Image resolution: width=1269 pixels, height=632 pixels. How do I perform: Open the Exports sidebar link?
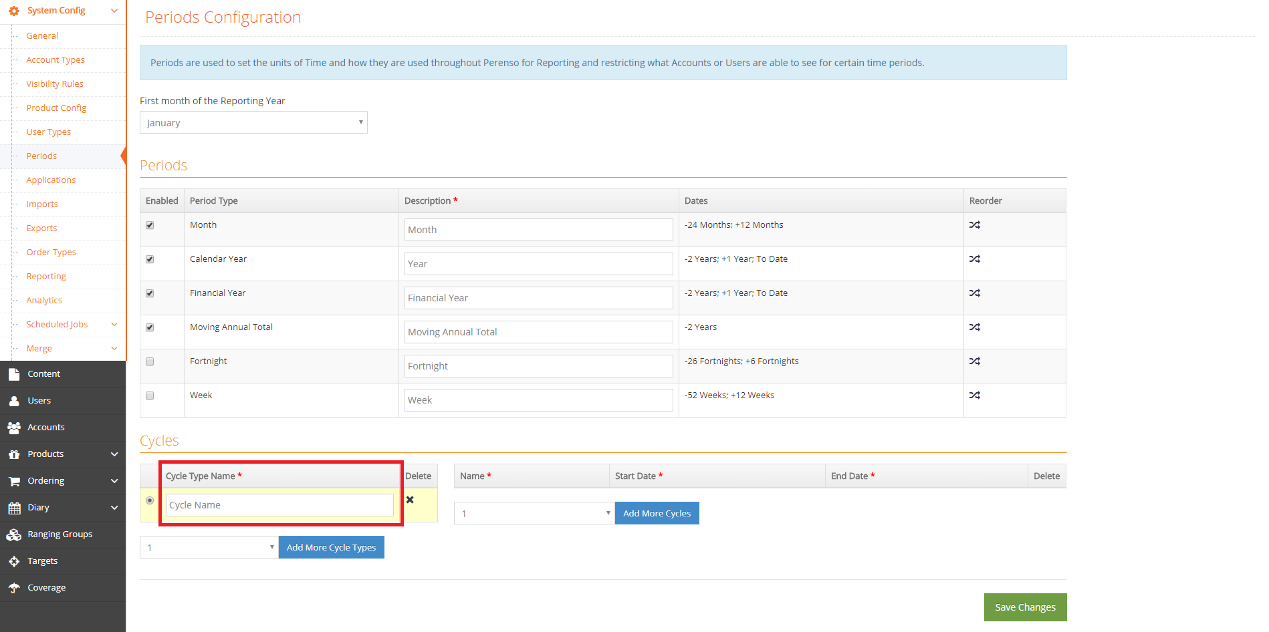41,228
